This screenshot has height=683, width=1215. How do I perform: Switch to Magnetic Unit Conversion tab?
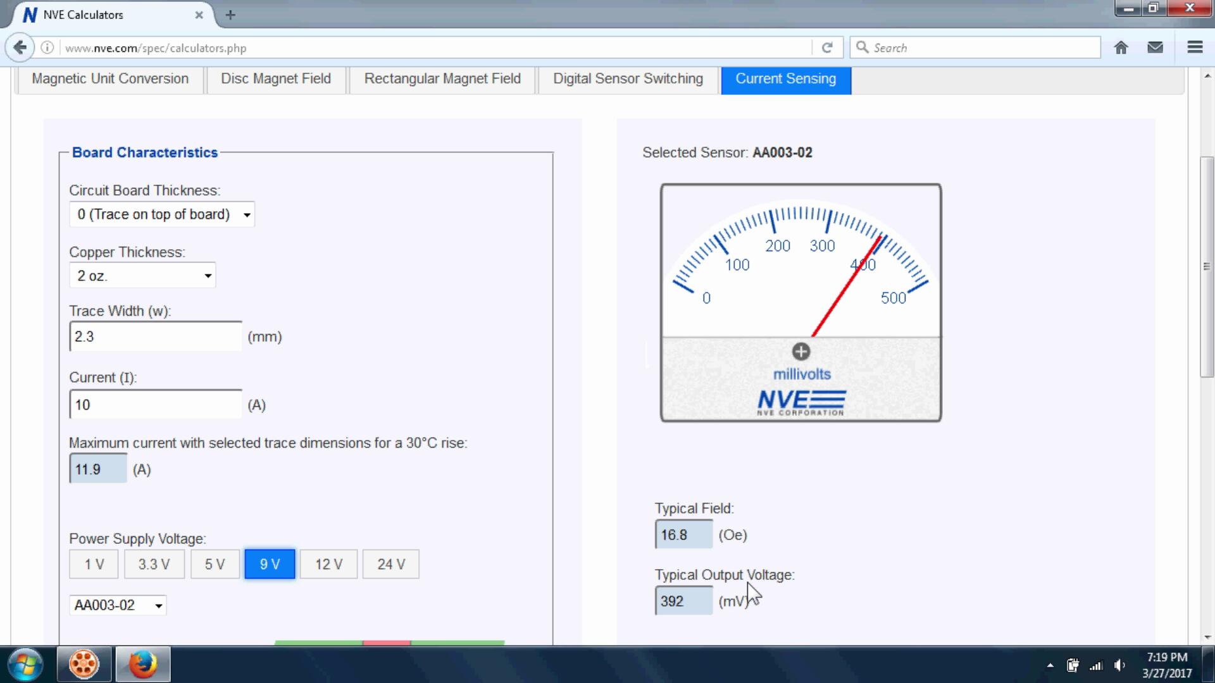110,79
